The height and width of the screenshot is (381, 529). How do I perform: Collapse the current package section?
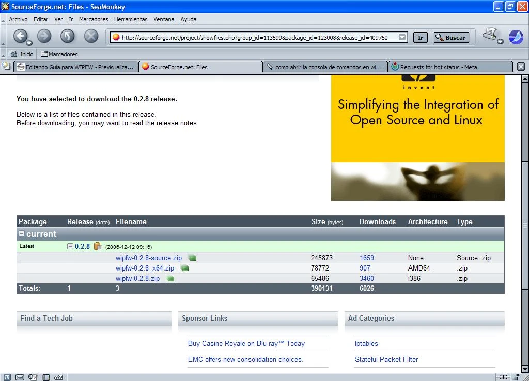[x=22, y=233]
